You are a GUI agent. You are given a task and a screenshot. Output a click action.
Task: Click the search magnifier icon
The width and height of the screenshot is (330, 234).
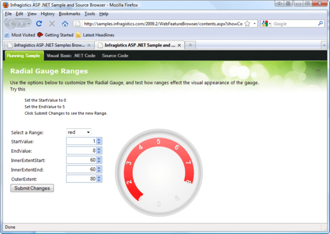click(x=320, y=23)
